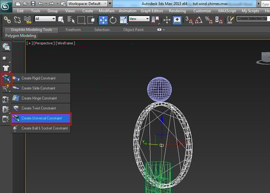Viewport: 270px width, 193px height.
Task: Open the Modifiers menu
Action: pyautogui.click(x=107, y=11)
